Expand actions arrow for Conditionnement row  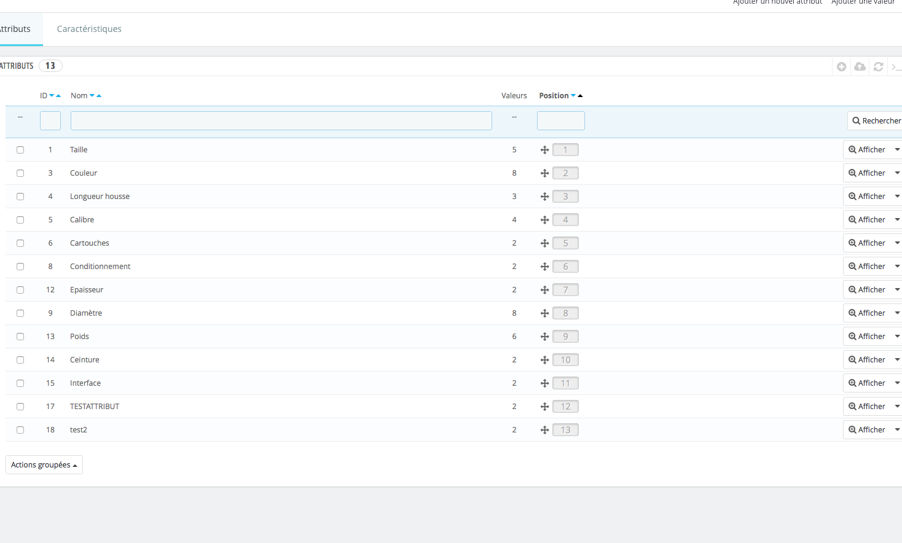pos(897,267)
